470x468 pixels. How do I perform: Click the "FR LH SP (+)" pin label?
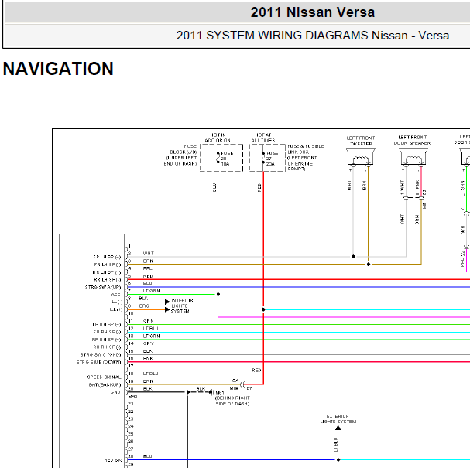pos(107,257)
